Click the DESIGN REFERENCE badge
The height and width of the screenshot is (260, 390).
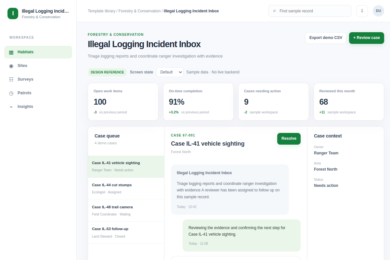point(107,72)
